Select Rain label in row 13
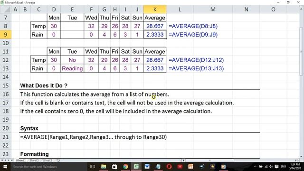Screen dimensions: 304x171 (39, 68)
